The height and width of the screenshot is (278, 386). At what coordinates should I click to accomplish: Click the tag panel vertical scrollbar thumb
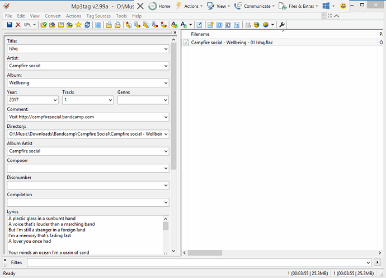pyautogui.click(x=174, y=106)
